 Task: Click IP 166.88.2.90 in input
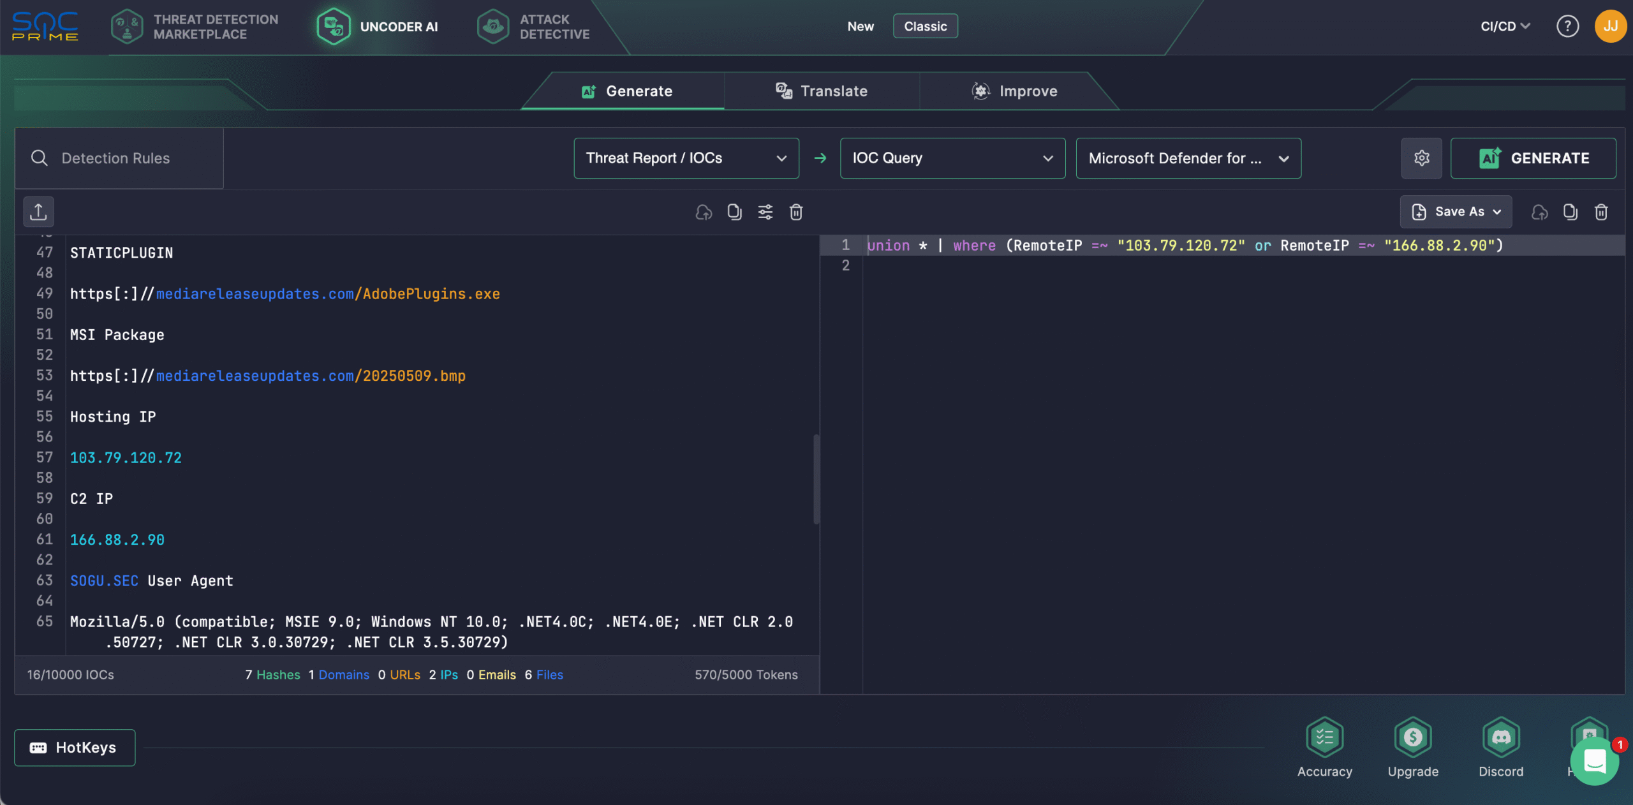click(x=117, y=540)
